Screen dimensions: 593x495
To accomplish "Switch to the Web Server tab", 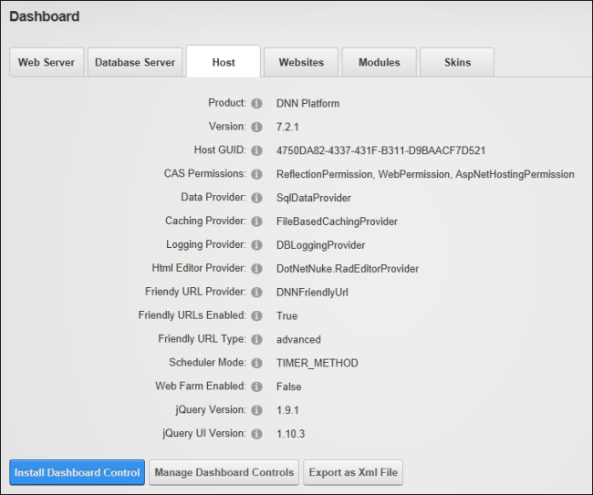I will coord(47,62).
